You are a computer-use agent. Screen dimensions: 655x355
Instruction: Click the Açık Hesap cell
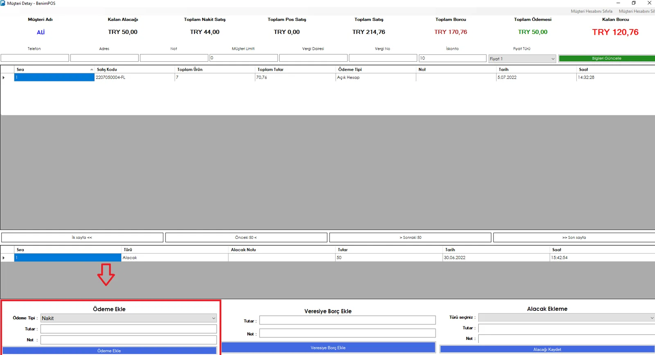[376, 77]
